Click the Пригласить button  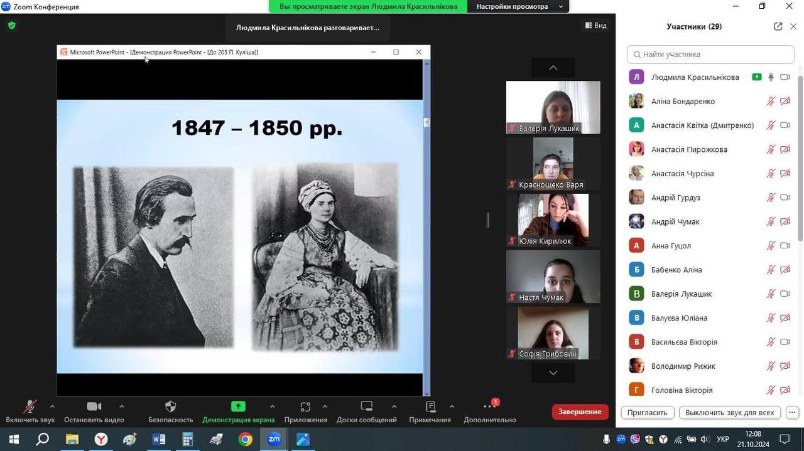(x=647, y=413)
